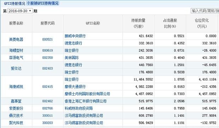
Task: Click the 仓位变化(万元) column header
Action: tap(202, 23)
